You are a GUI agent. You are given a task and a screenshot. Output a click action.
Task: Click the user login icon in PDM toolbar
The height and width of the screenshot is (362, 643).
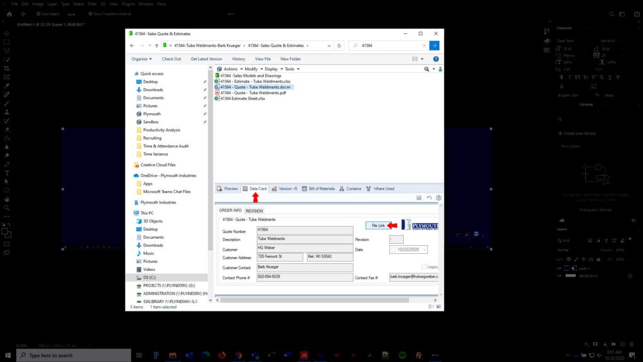[x=440, y=69]
